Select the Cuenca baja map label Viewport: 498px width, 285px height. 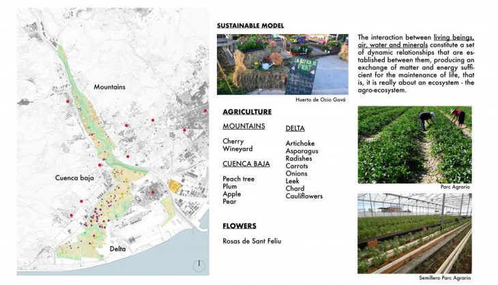coord(74,177)
